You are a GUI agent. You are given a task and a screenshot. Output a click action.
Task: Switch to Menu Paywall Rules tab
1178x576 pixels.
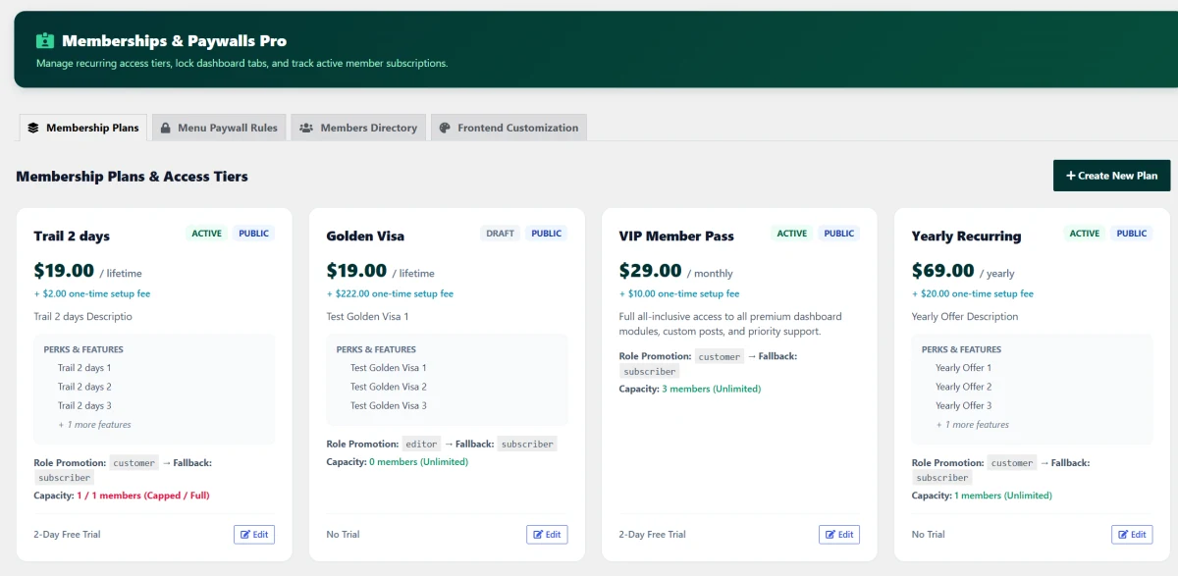click(219, 128)
